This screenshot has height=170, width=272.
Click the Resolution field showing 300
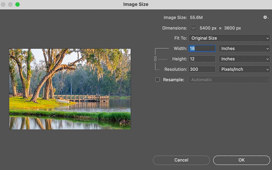tap(202, 69)
